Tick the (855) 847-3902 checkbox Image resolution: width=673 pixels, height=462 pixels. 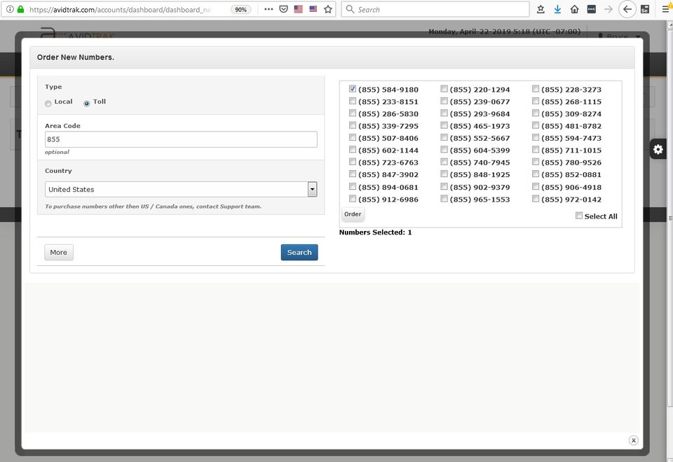(x=353, y=174)
